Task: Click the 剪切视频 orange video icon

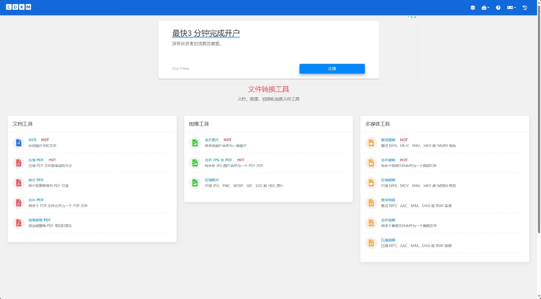Action: [371, 143]
